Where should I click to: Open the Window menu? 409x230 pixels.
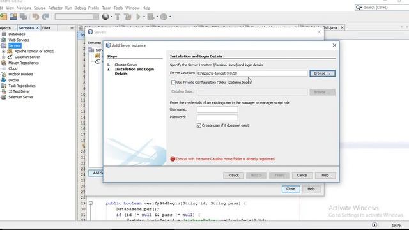(x=132, y=8)
